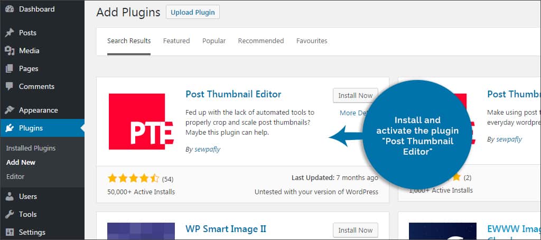Viewport: 541px width, 240px height.
Task: Click the (2) ratings count in second card
Action: tap(467, 178)
